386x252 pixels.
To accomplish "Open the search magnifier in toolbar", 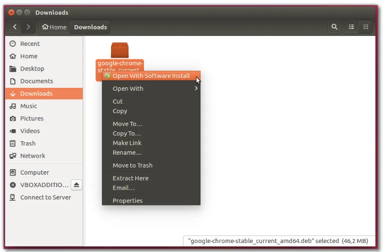I will click(334, 27).
